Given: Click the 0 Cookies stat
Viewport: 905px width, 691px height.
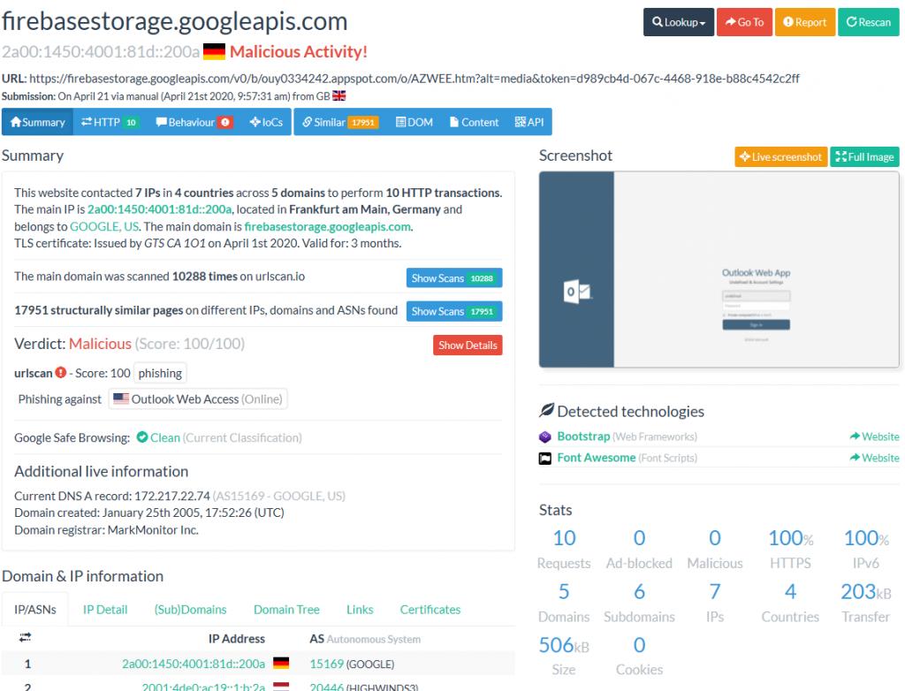Looking at the screenshot, I should point(639,657).
